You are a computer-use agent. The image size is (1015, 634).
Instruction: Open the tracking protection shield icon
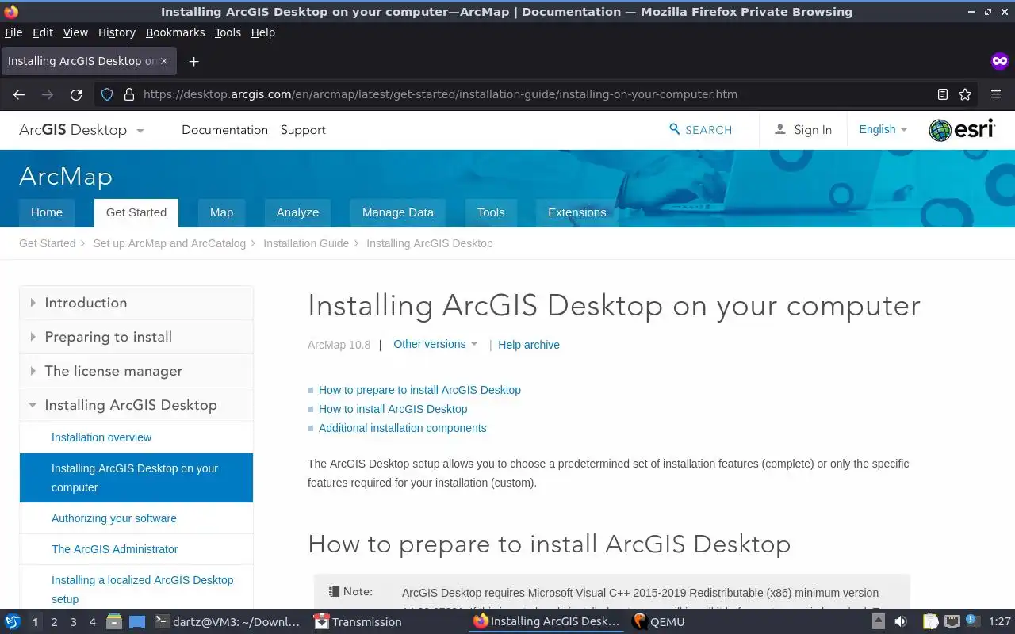click(107, 94)
